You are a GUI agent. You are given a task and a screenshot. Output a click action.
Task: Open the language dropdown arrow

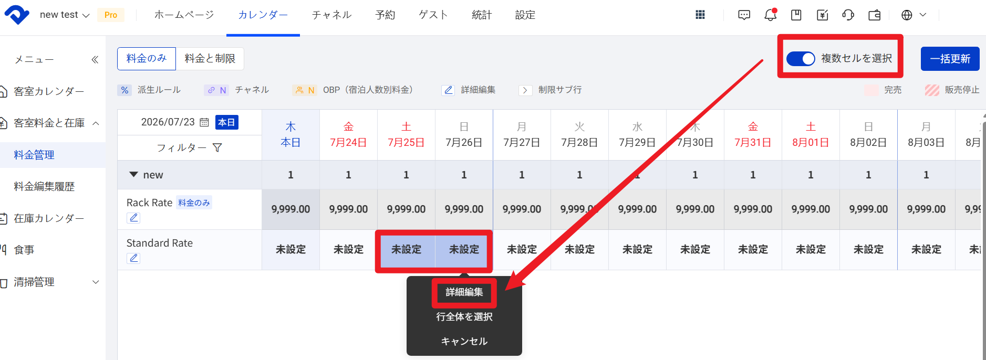[923, 15]
